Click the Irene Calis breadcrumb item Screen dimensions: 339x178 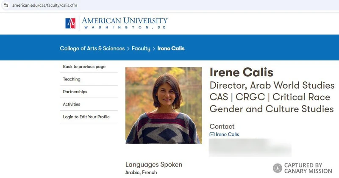pyautogui.click(x=171, y=48)
